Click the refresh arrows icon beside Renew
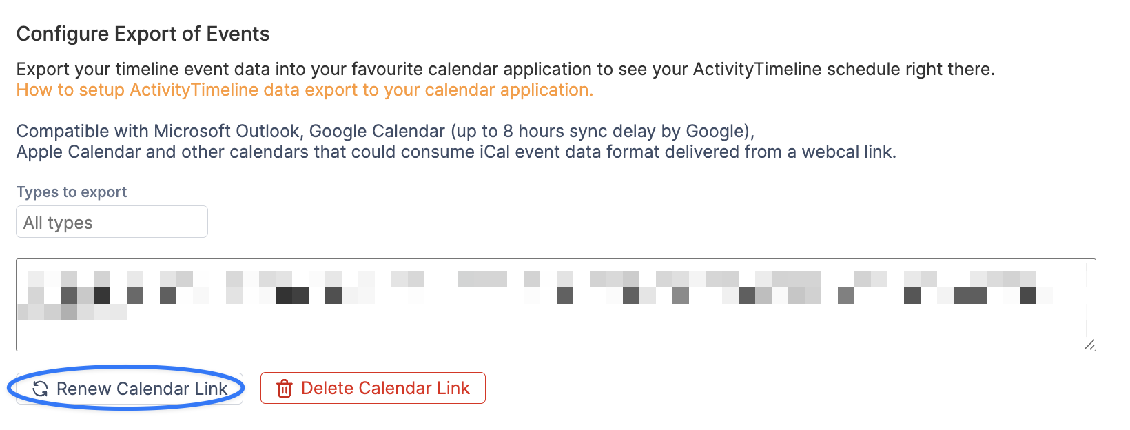 click(x=41, y=389)
